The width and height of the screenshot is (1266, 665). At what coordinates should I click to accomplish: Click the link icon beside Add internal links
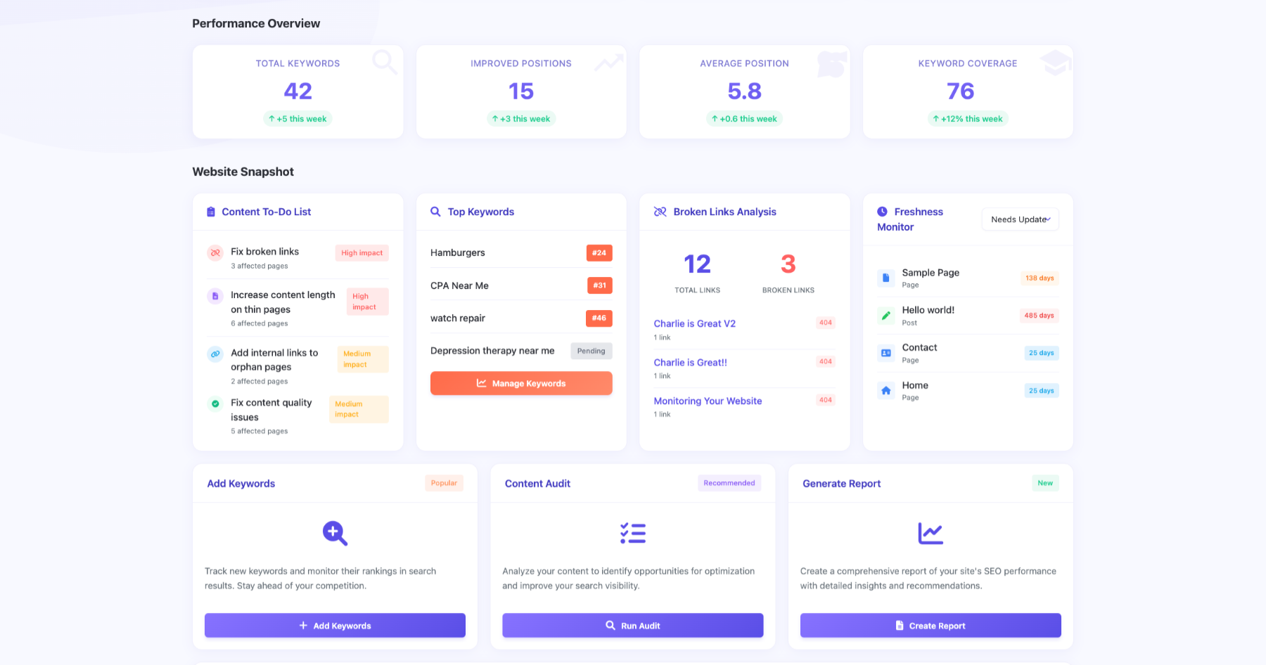click(x=215, y=354)
